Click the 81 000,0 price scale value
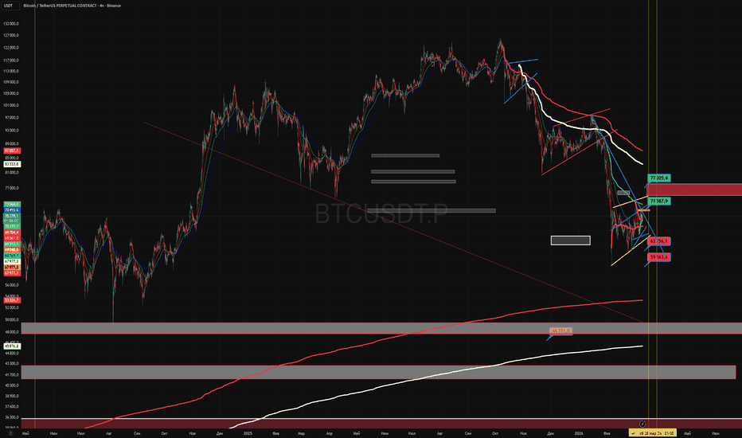Viewport: 742px width, 438px height. coord(11,173)
